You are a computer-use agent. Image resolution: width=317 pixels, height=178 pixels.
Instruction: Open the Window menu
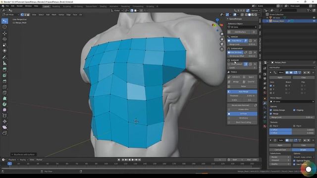click(28, 6)
